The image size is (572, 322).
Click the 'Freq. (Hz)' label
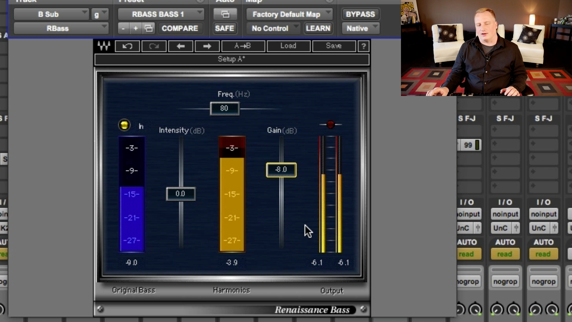click(x=234, y=94)
